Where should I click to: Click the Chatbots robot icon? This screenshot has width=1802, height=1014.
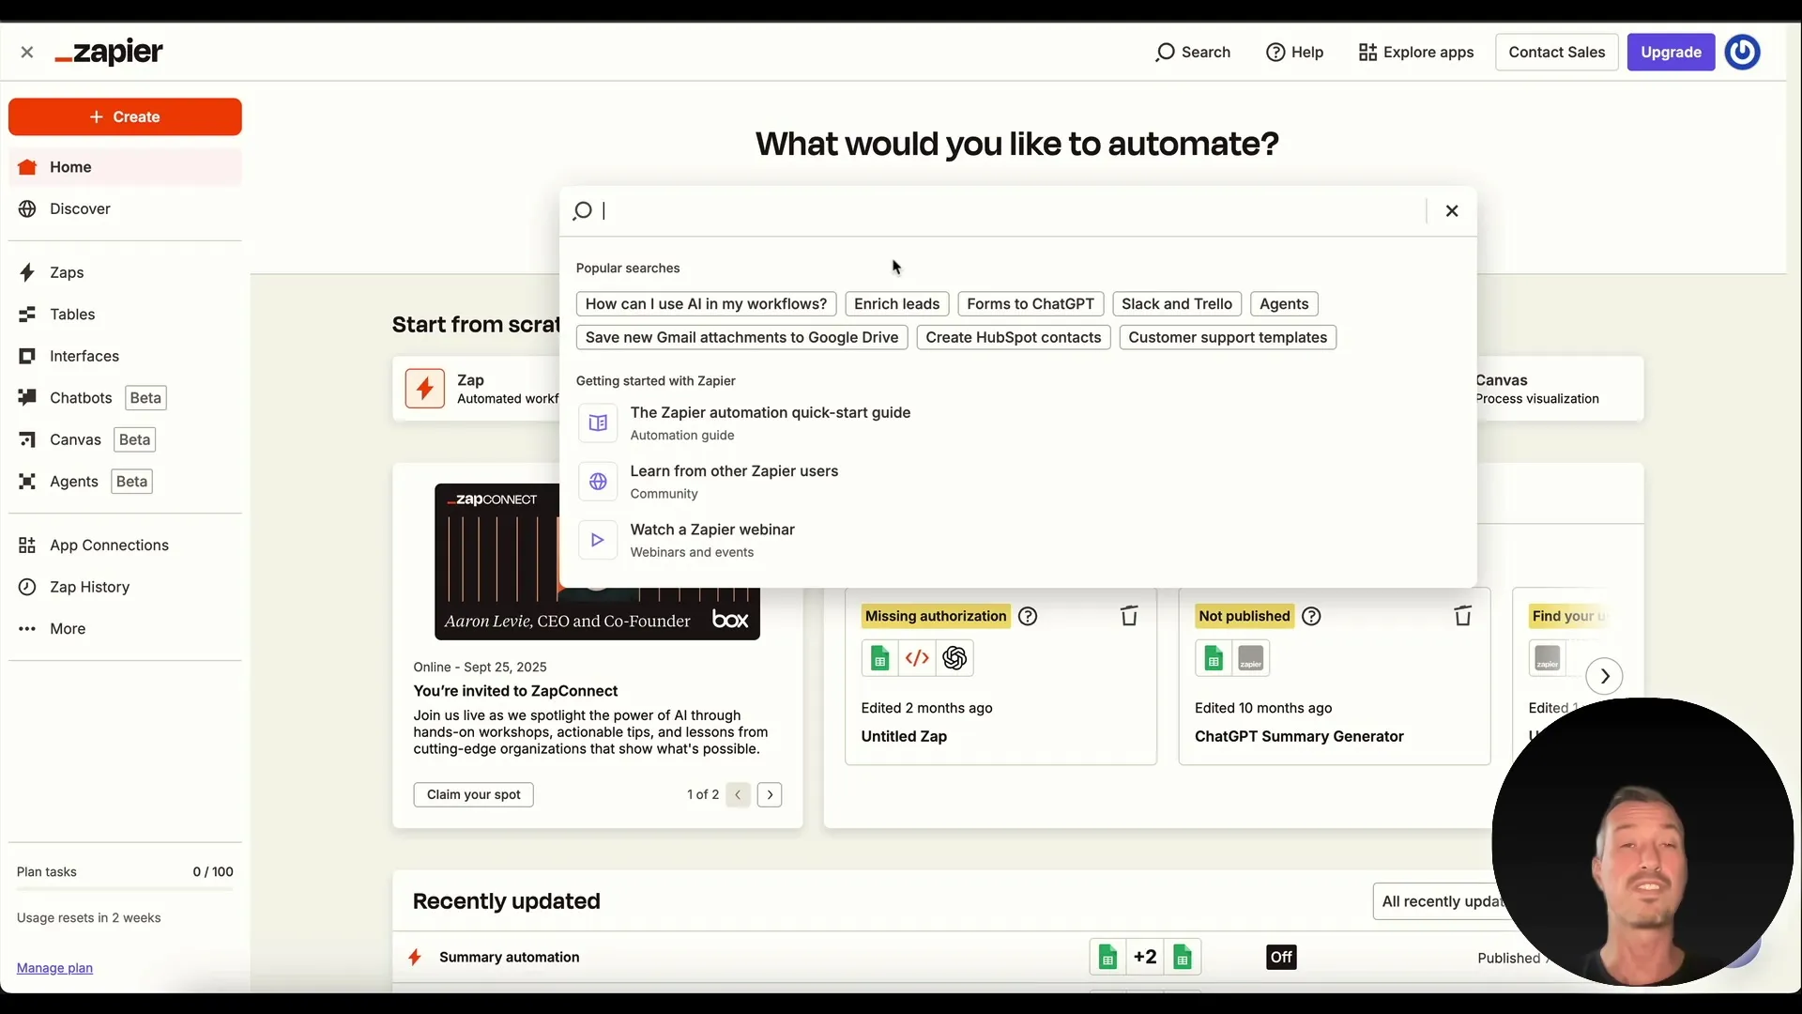pyautogui.click(x=27, y=397)
